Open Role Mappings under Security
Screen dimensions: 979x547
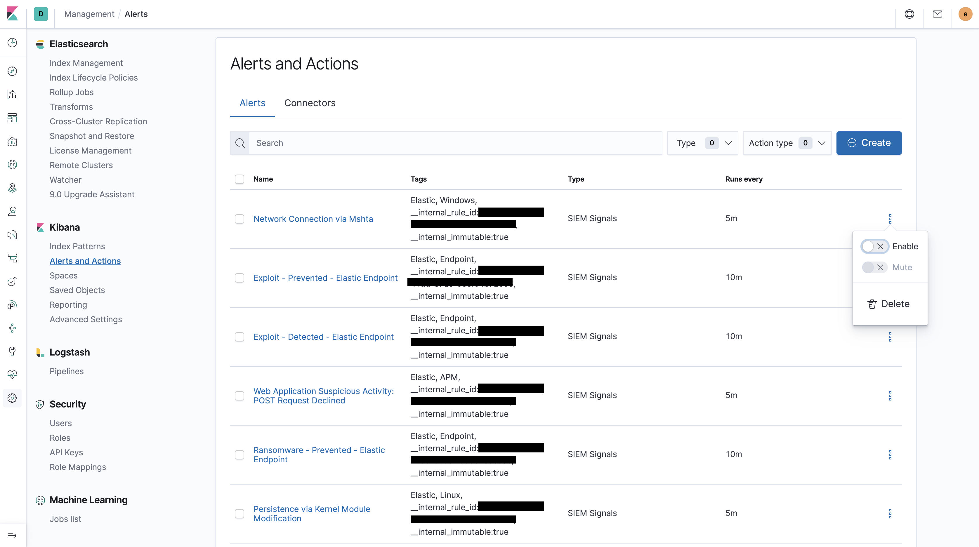tap(78, 467)
